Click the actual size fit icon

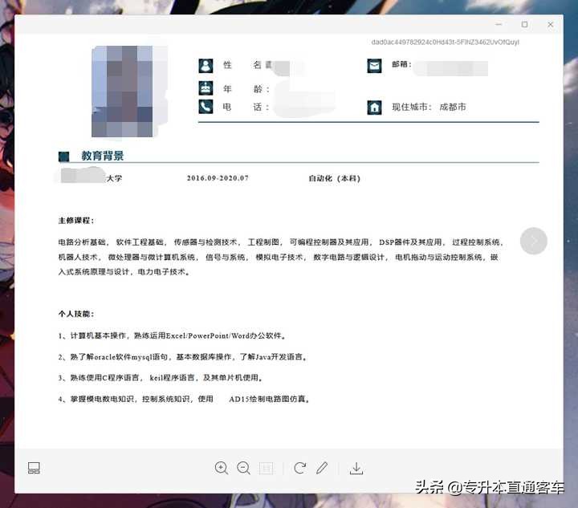267,468
